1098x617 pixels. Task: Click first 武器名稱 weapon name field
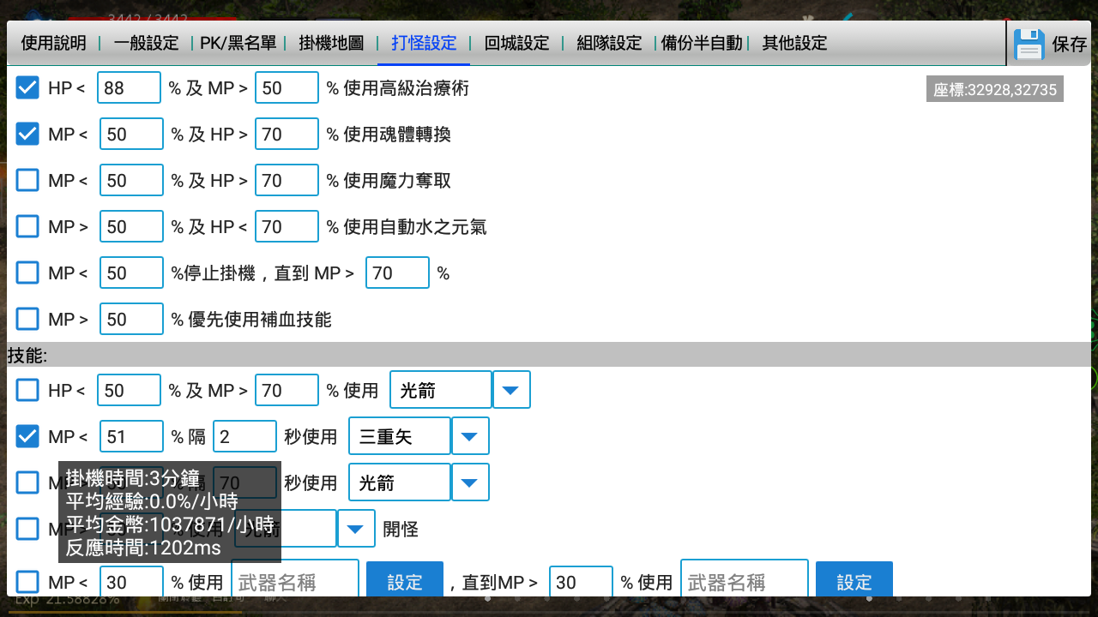point(294,578)
